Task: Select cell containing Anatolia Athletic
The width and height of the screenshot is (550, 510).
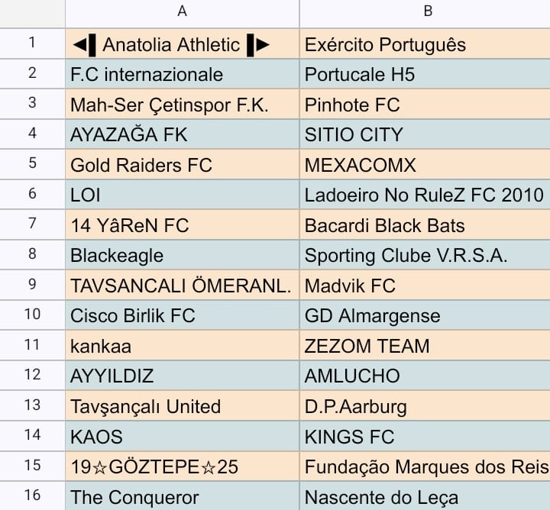Action: pyautogui.click(x=182, y=44)
